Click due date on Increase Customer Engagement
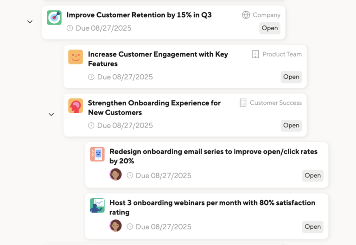356x245 pixels. [121, 77]
